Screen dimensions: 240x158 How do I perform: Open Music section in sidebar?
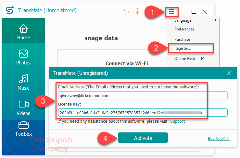tap(23, 83)
